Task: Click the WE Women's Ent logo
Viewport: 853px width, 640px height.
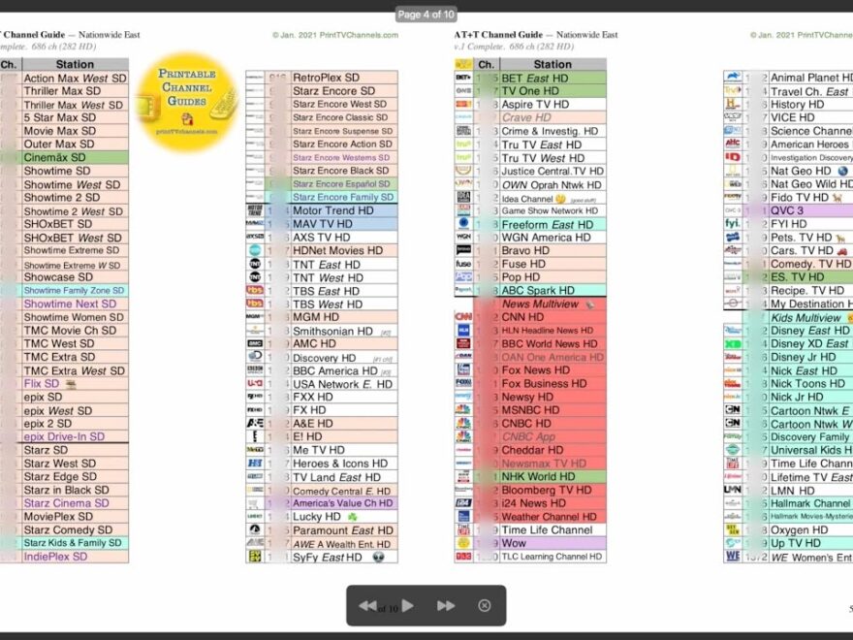Action: [732, 557]
